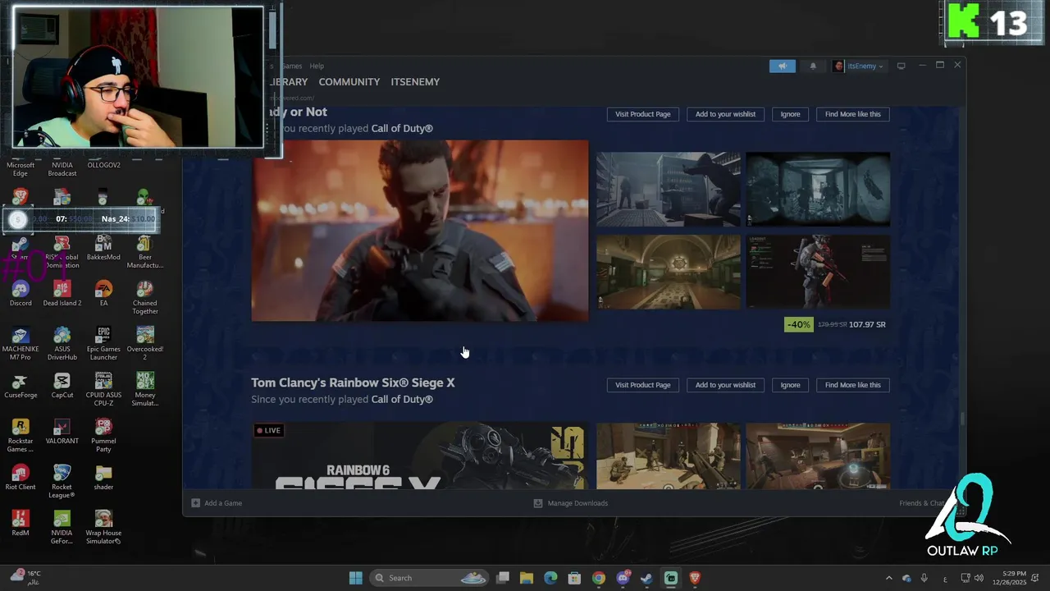Enter Steam Big Picture mode icon
Viewport: 1050px width, 591px height.
coord(901,66)
